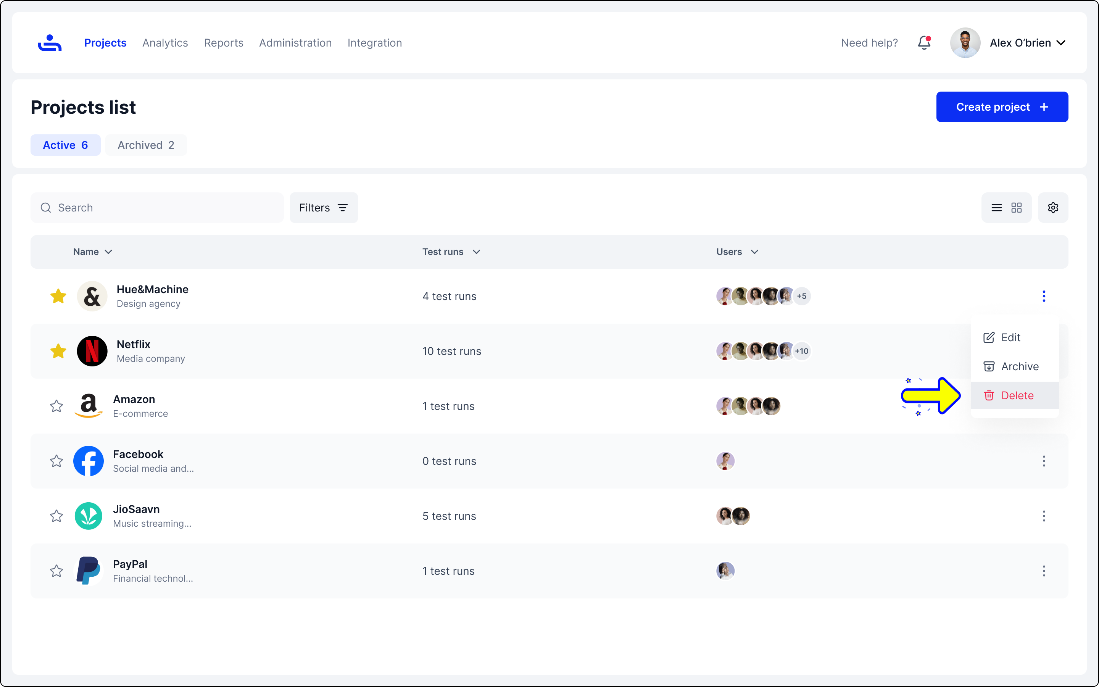Sort by the Users column
Screen dimensions: 1099x687
point(737,252)
